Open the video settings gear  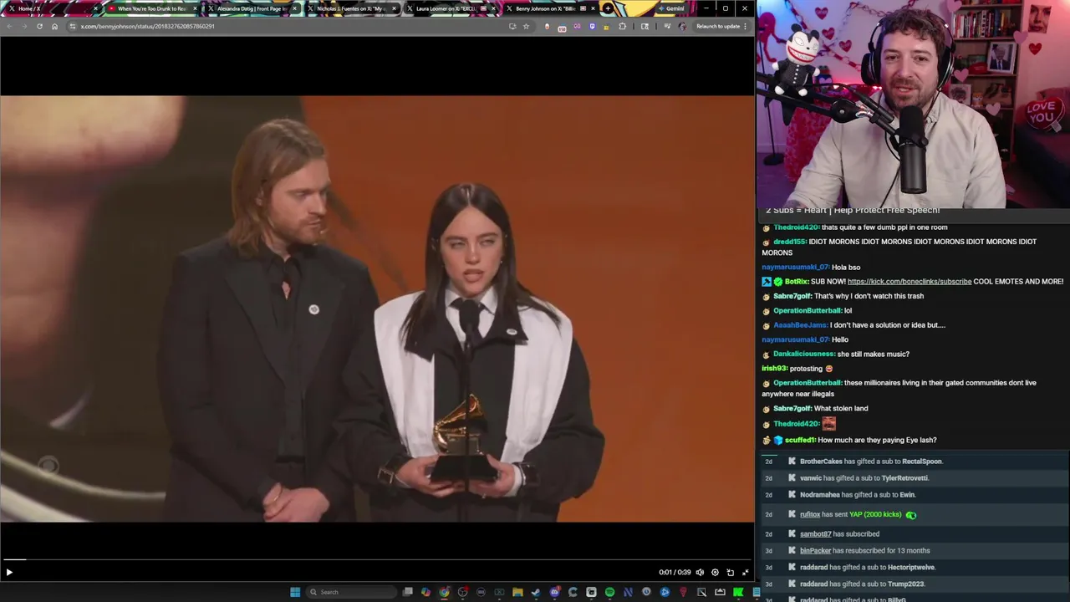coord(715,572)
